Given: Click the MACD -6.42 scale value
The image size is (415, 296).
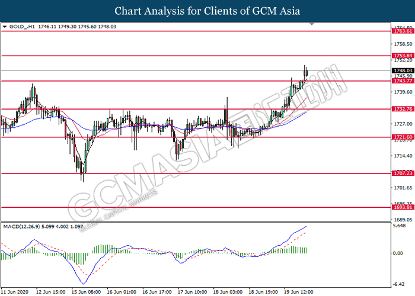Looking at the screenshot, I should 399,284.
